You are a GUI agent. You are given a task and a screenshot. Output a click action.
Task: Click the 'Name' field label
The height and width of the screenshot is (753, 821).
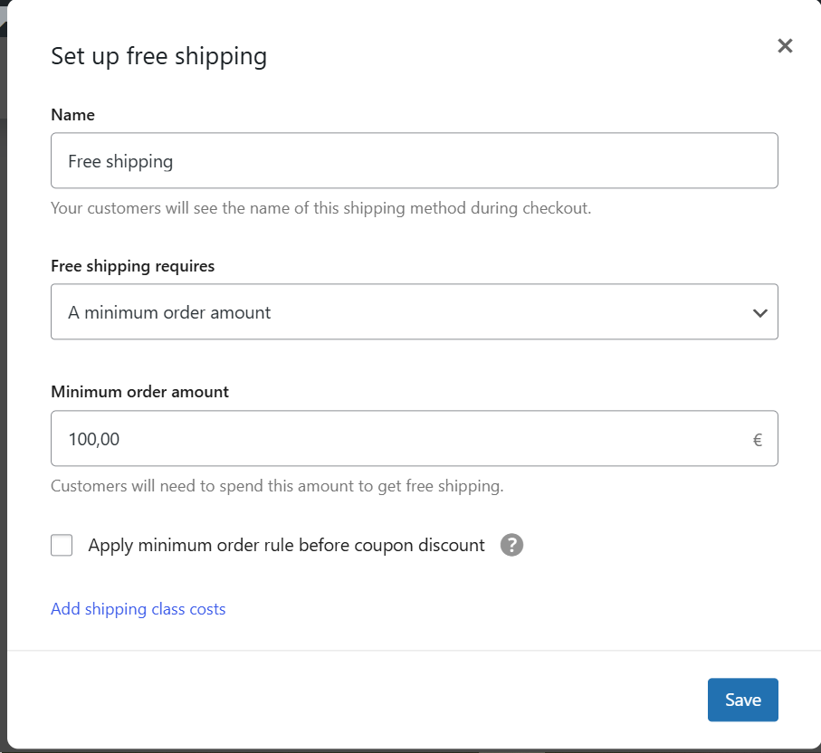72,115
